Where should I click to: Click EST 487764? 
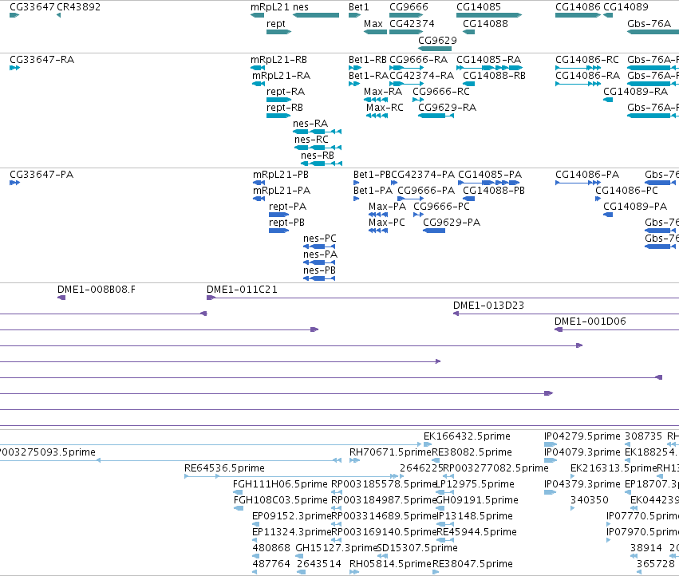[271, 564]
